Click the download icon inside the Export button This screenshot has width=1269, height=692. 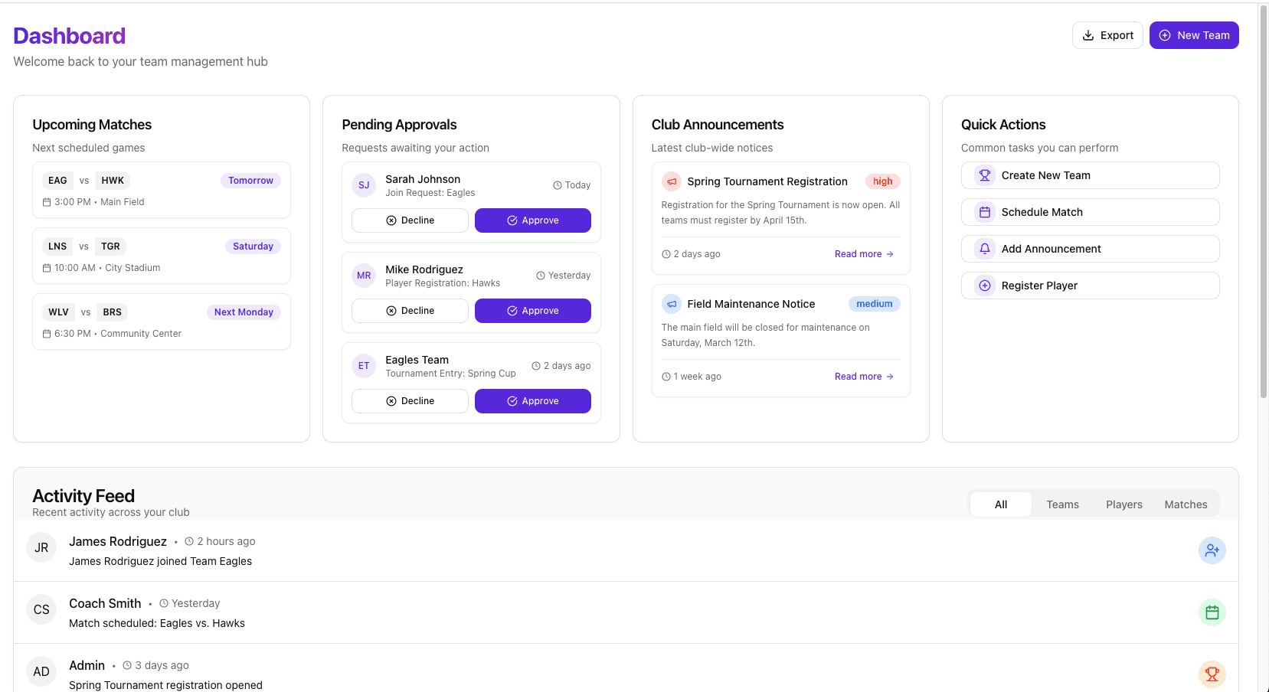click(x=1088, y=35)
